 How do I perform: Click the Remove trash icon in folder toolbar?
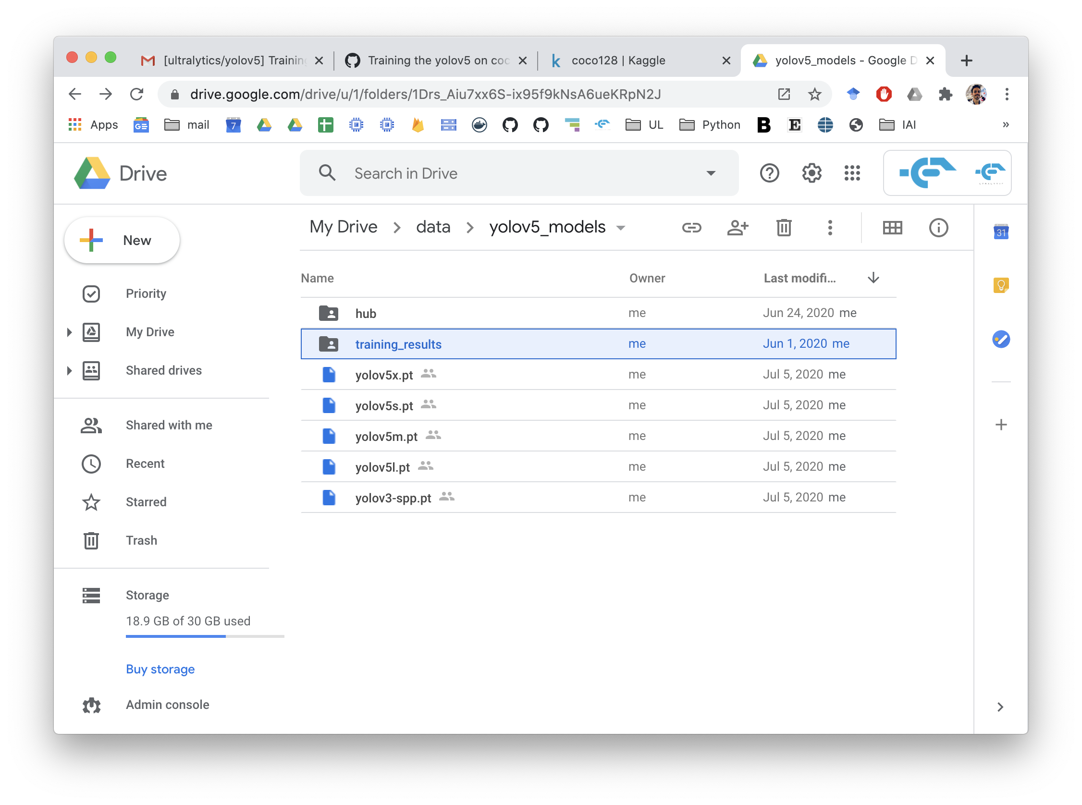click(784, 228)
